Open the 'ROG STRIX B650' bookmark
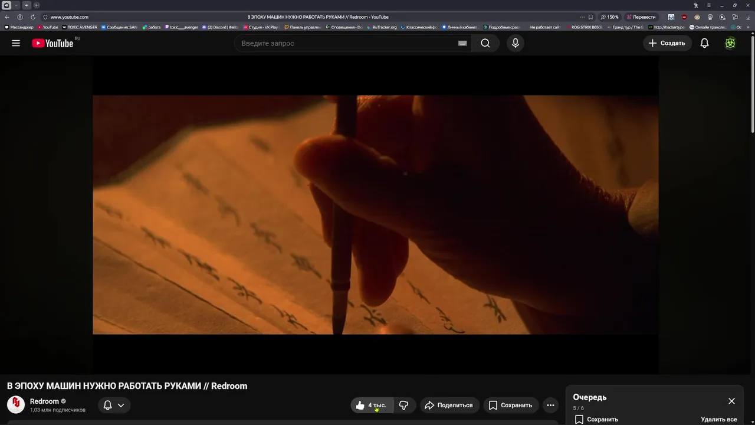 (x=585, y=27)
